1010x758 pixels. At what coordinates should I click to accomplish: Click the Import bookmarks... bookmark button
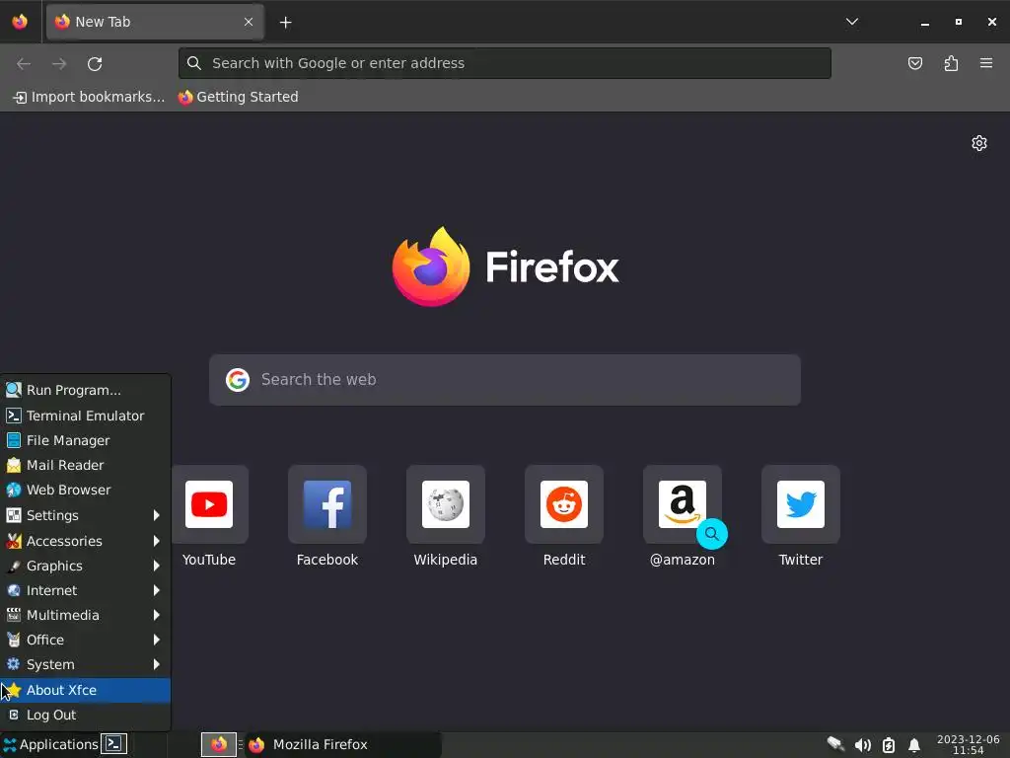pos(89,97)
